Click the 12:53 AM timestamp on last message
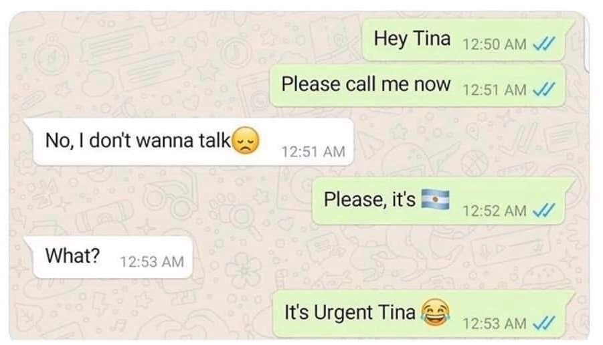The height and width of the screenshot is (345, 603). click(x=494, y=323)
